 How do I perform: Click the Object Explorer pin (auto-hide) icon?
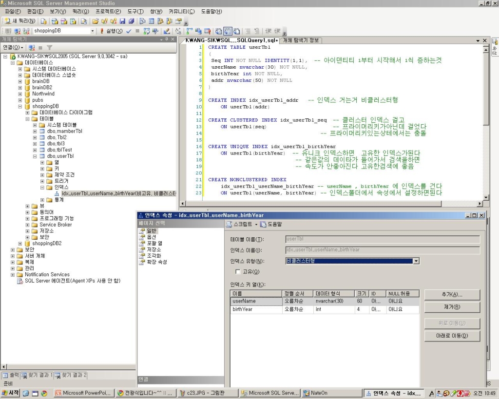[167, 39]
